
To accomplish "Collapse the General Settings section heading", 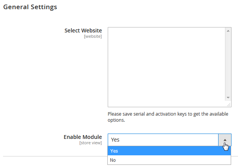I will click(x=30, y=7).
